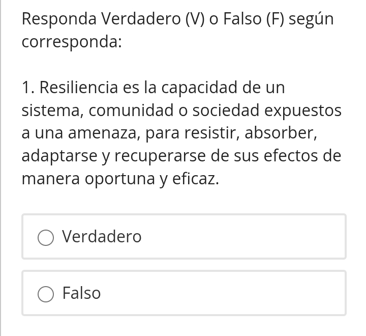Image resolution: width=366 pixels, height=336 pixels.
Task: Click the word 'corresponda:' in the instructions
Action: (72, 42)
